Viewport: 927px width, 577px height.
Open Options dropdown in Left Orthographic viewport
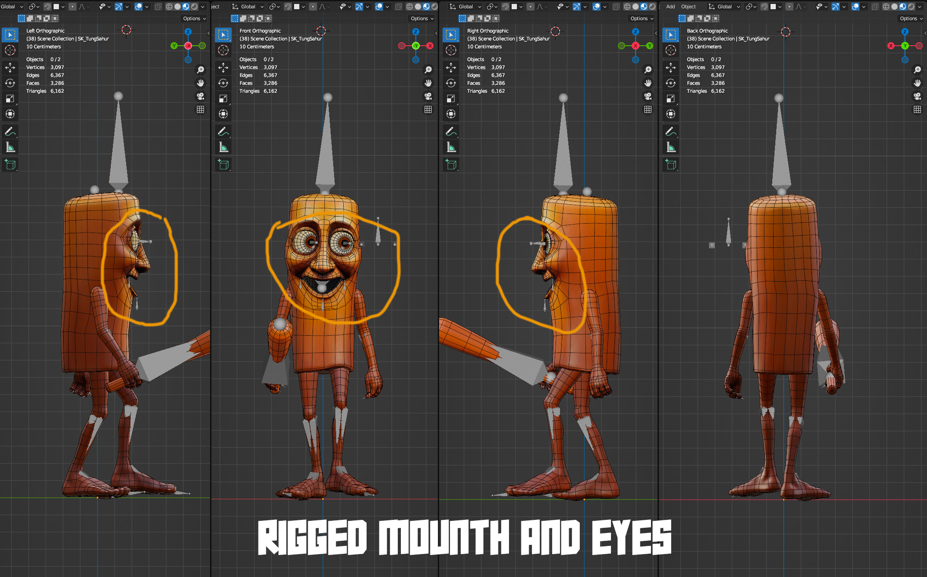(194, 18)
